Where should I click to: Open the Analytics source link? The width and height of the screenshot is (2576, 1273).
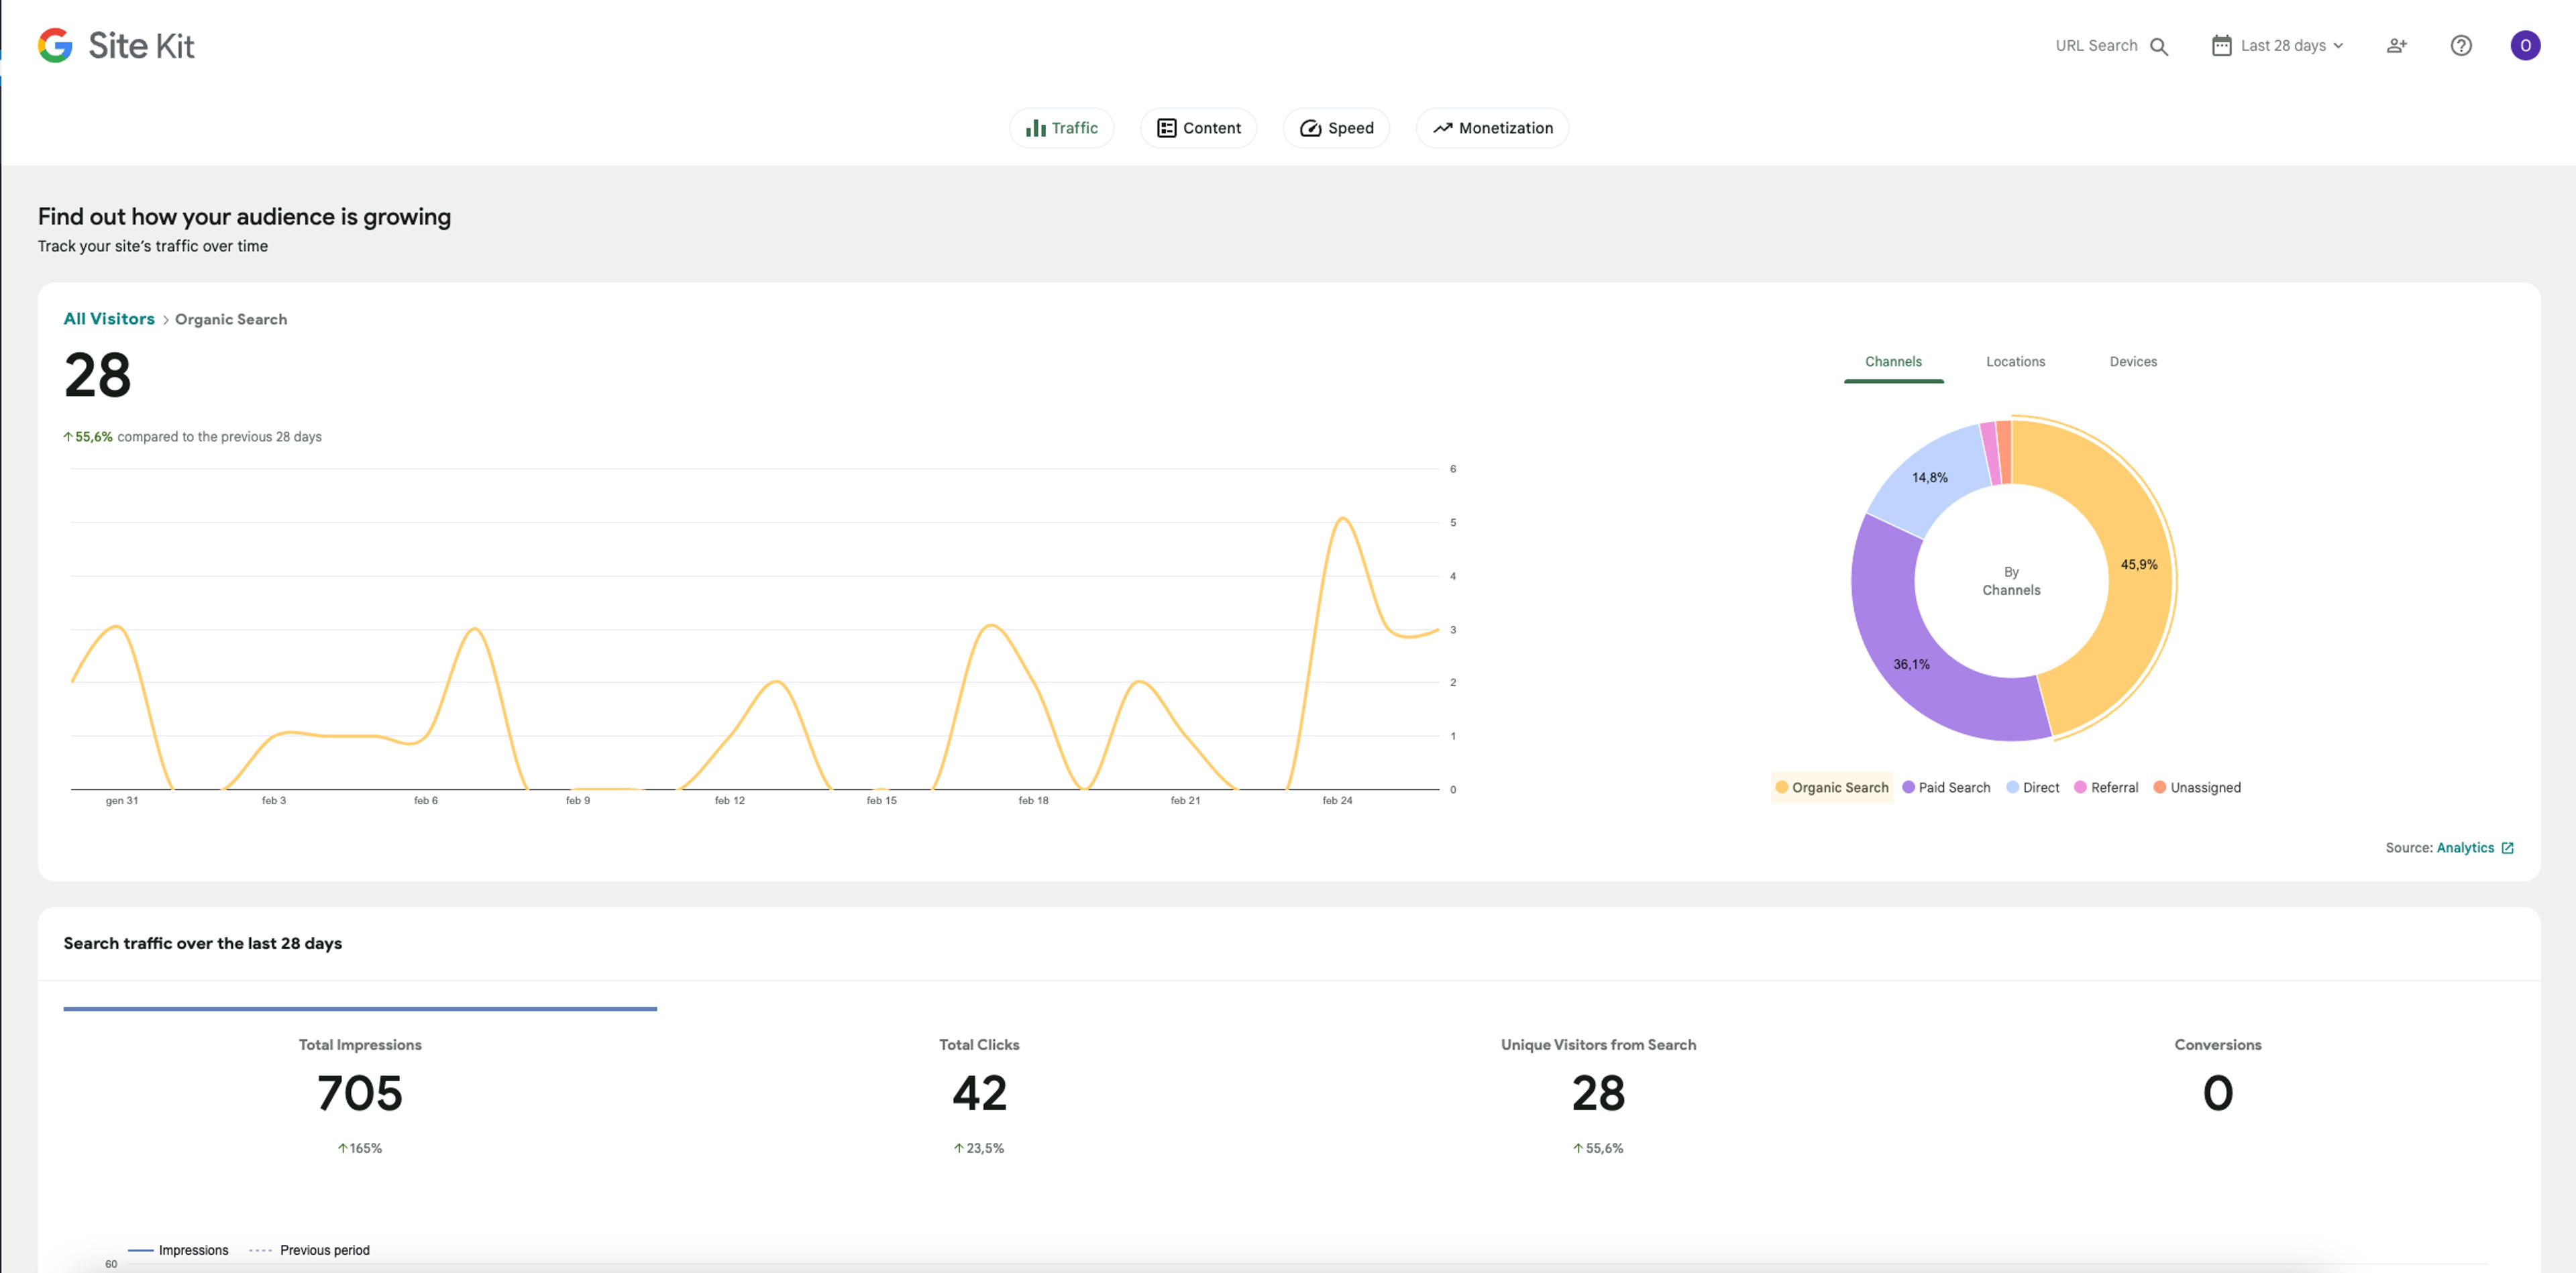tap(2465, 848)
